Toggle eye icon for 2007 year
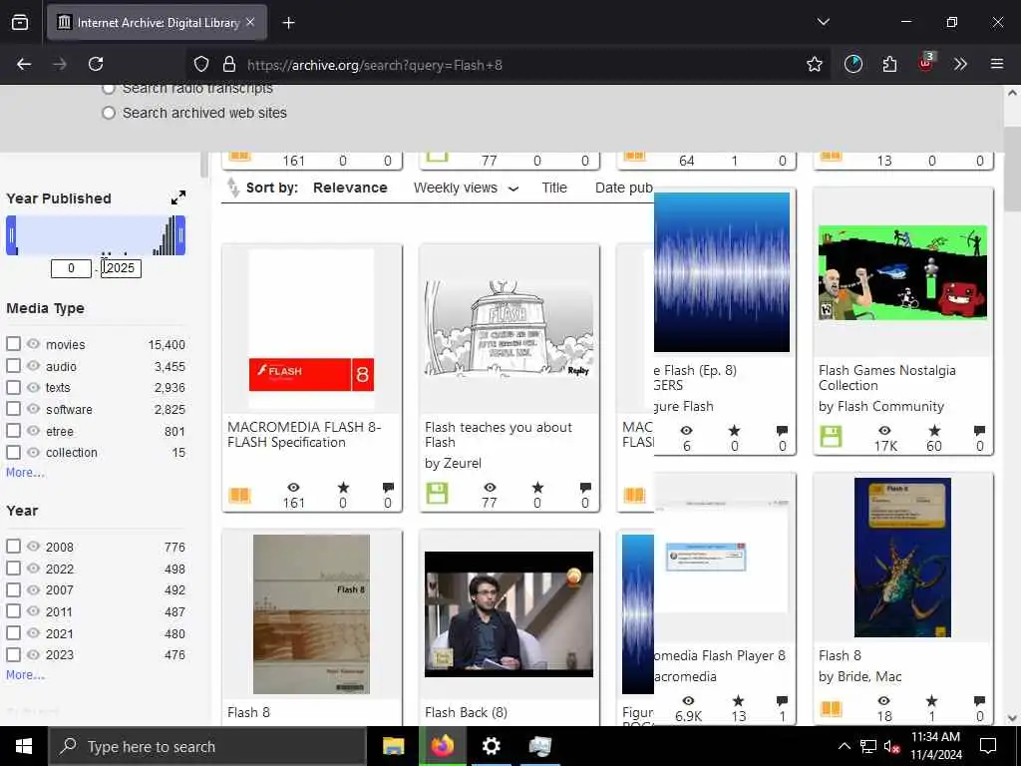The image size is (1021, 766). 33,589
